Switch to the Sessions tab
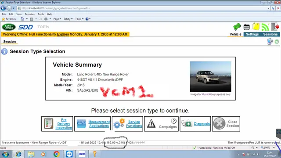281x158 pixels. tap(270, 34)
